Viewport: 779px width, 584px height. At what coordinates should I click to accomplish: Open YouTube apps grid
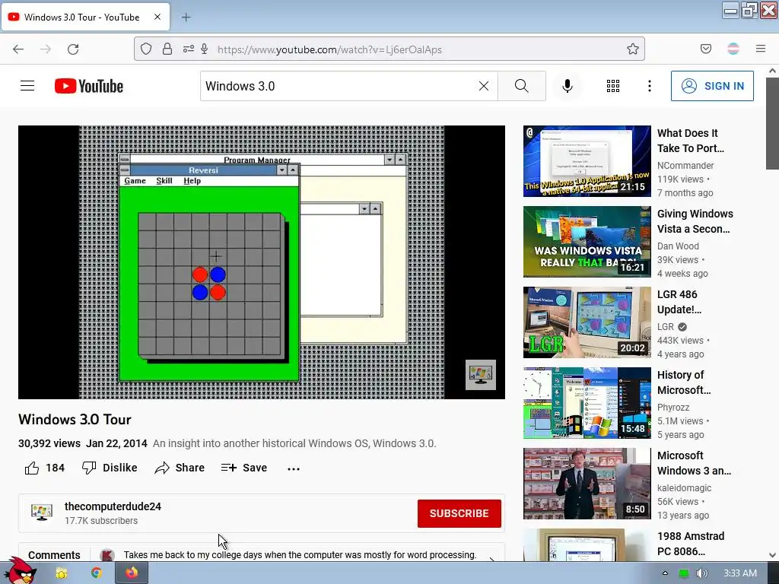(613, 86)
